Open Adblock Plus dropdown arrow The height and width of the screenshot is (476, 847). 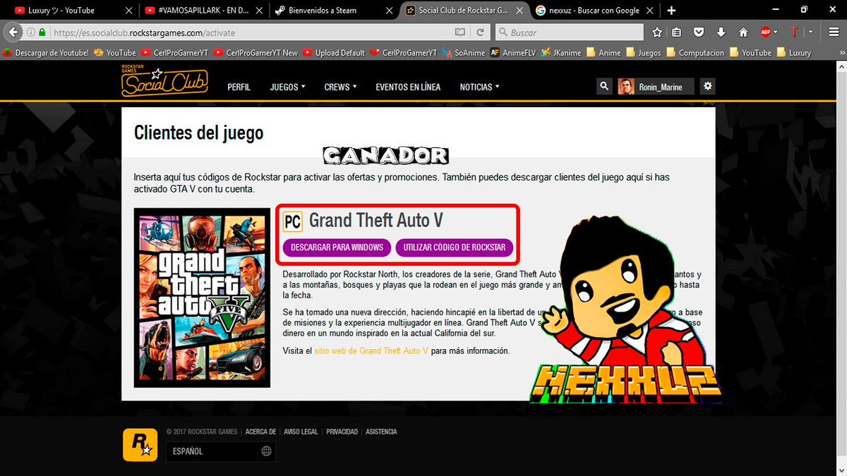point(776,32)
